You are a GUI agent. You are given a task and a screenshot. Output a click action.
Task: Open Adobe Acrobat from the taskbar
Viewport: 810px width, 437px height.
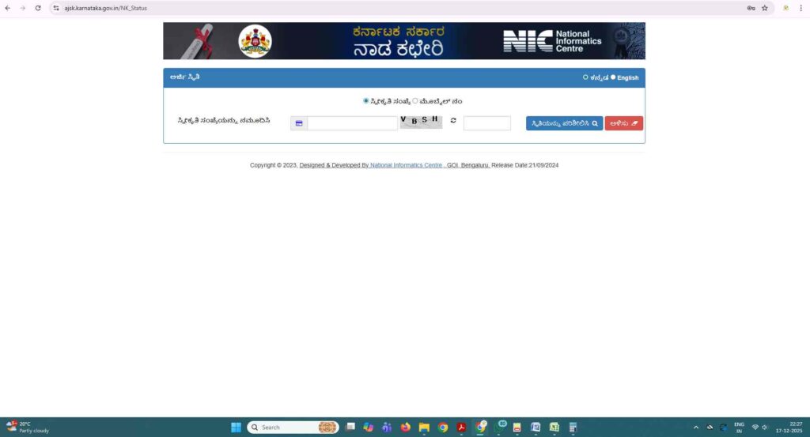click(x=461, y=428)
